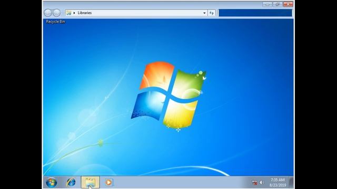Expand the arrow before Libraries

click(x=74, y=13)
